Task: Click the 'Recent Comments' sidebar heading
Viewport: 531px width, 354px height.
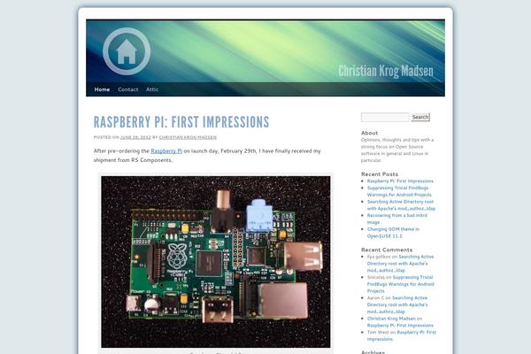Action: (x=387, y=250)
